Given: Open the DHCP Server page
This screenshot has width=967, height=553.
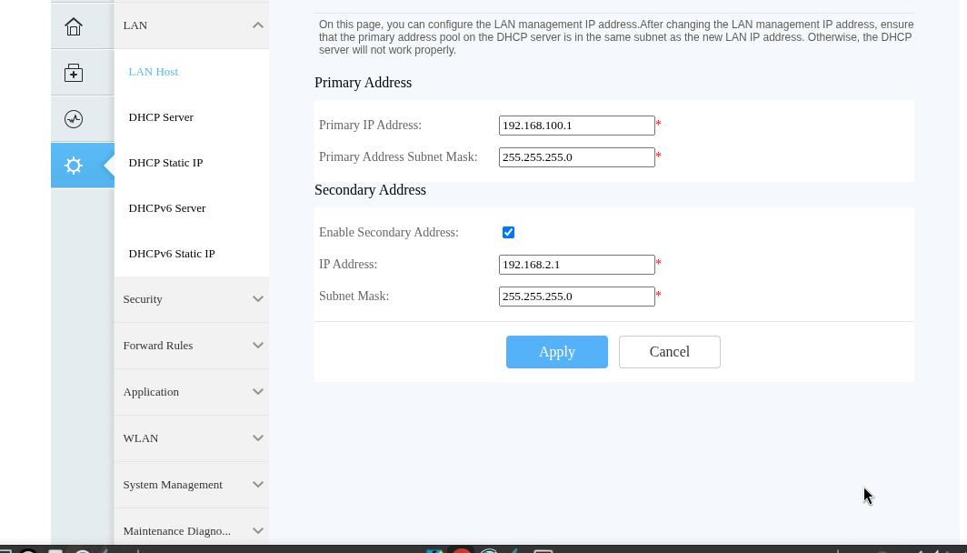Looking at the screenshot, I should pos(161,117).
